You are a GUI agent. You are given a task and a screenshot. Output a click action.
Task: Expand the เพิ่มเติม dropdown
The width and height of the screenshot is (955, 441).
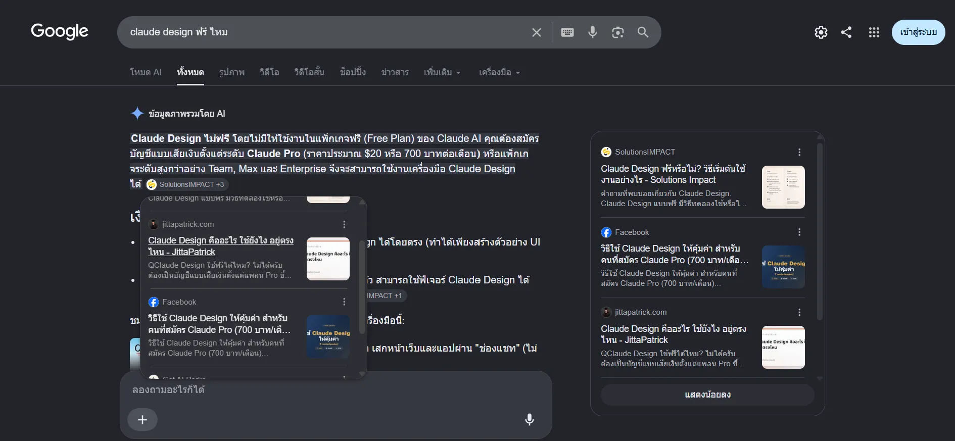click(x=442, y=72)
